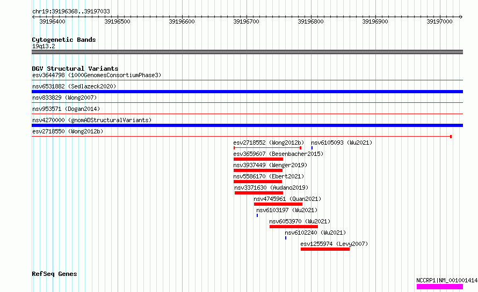This screenshot has height=292, width=478.
Task: Open variant nsv6103197 (Wu2021) label
Action: tap(287, 210)
